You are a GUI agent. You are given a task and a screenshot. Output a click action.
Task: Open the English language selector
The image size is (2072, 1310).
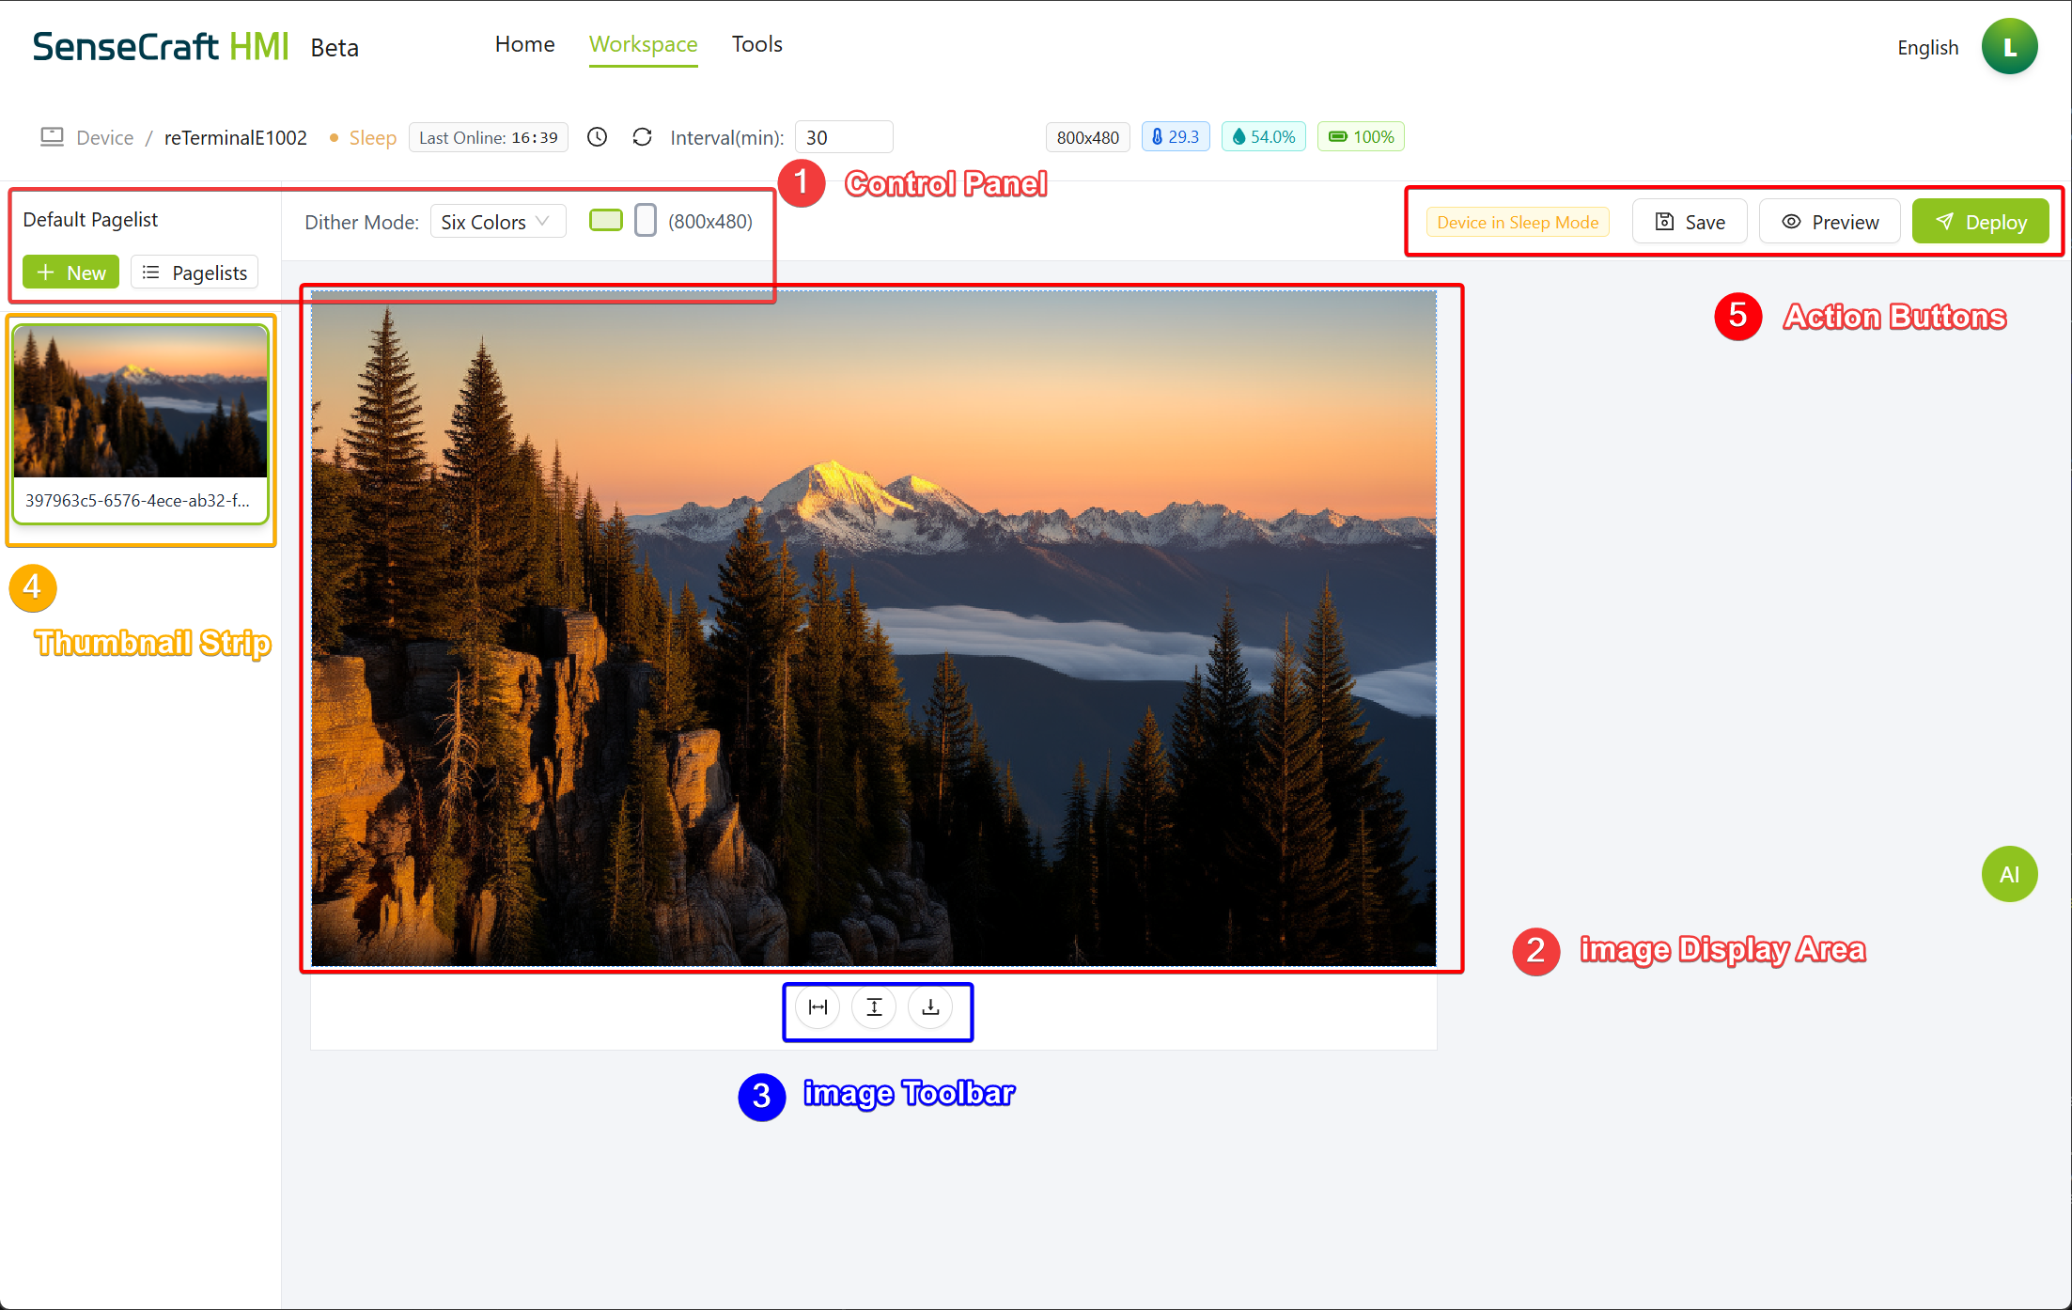(1927, 47)
